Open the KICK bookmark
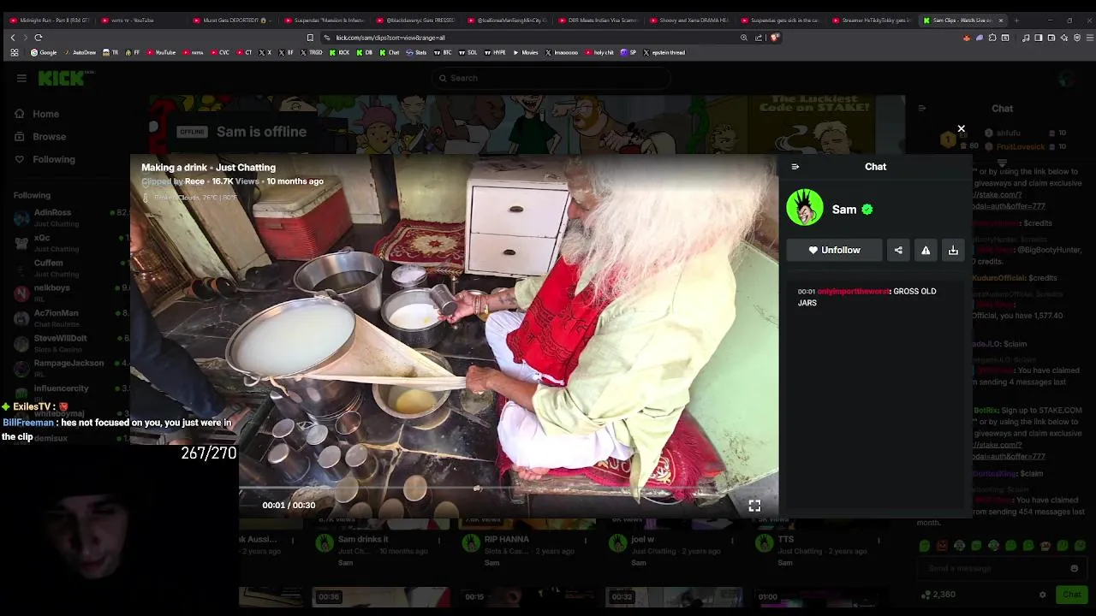Screen dimensions: 1096x616 (339, 53)
